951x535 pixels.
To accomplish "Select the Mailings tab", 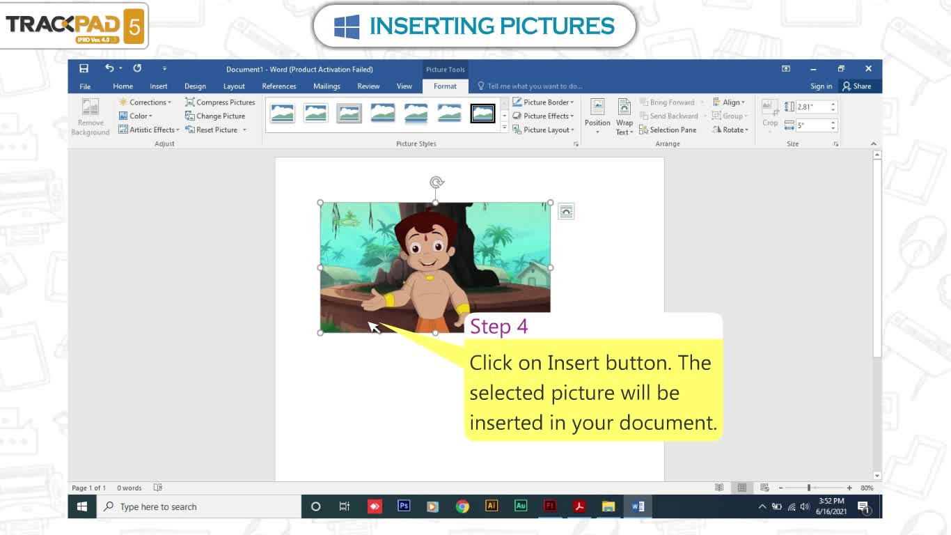I will pos(327,86).
